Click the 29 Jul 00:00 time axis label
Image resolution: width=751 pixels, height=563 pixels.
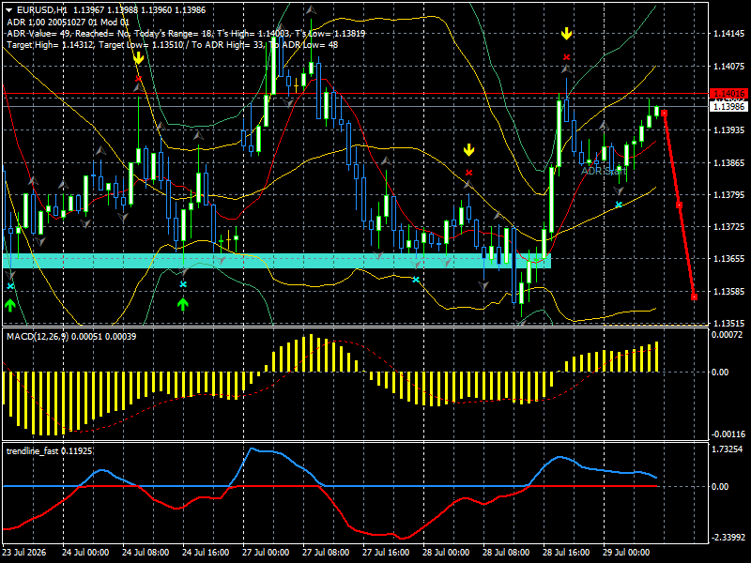626,553
